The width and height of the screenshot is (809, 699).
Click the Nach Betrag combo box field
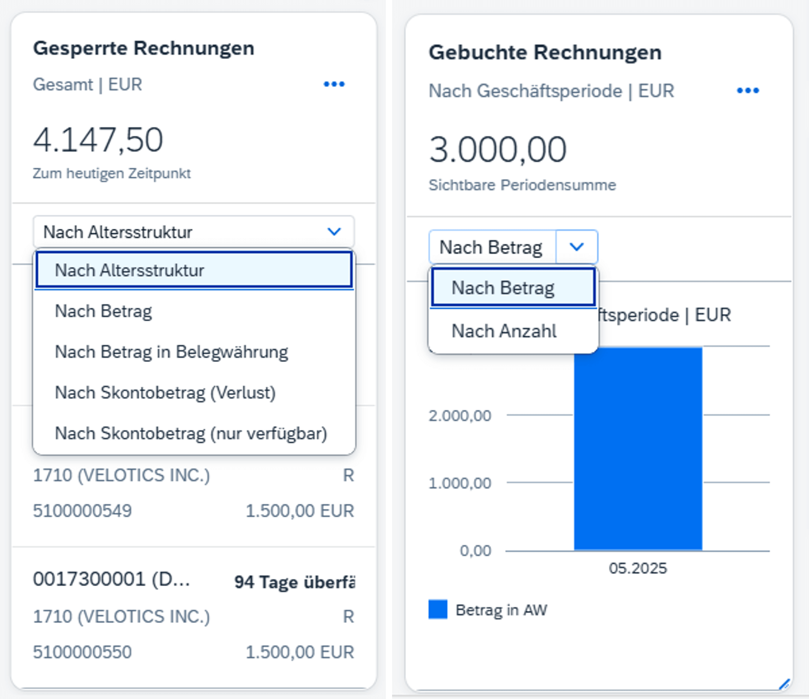click(x=491, y=247)
